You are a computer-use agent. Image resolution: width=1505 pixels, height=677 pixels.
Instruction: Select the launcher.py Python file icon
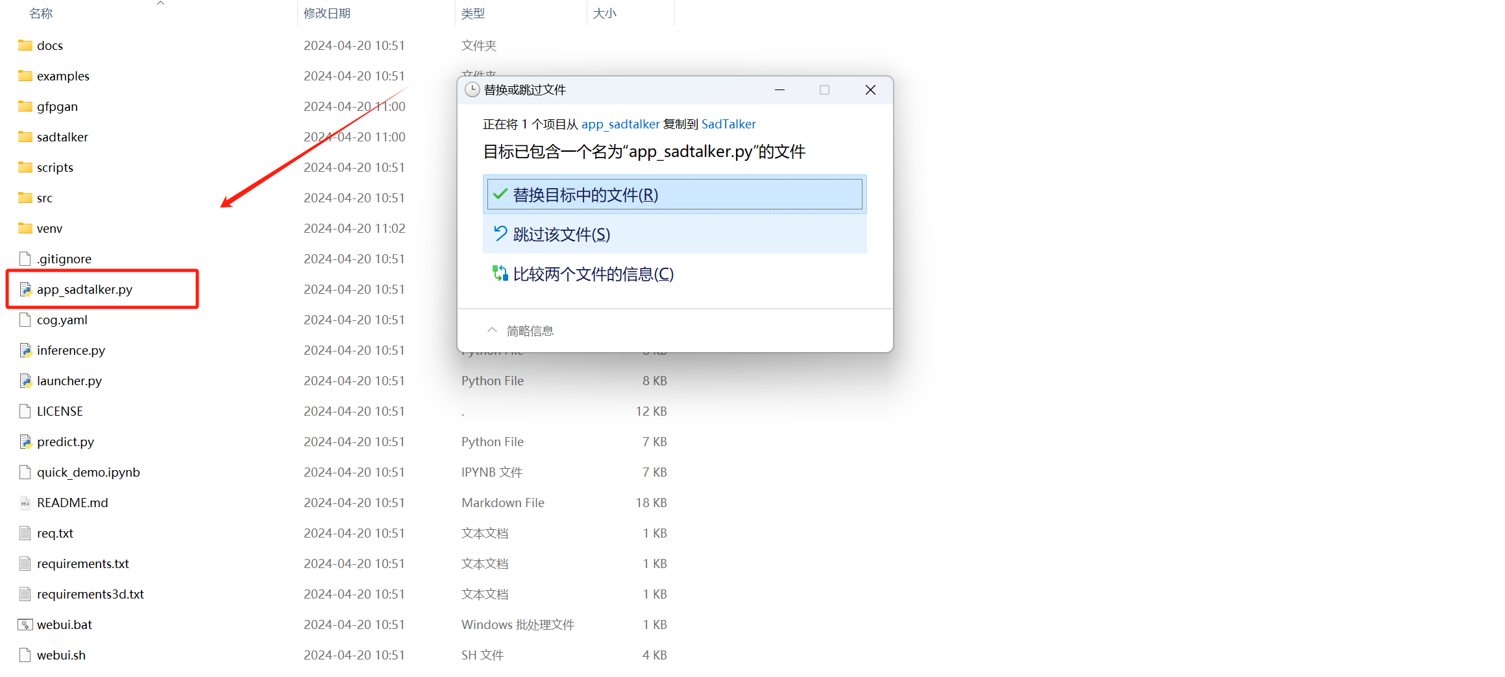tap(26, 381)
